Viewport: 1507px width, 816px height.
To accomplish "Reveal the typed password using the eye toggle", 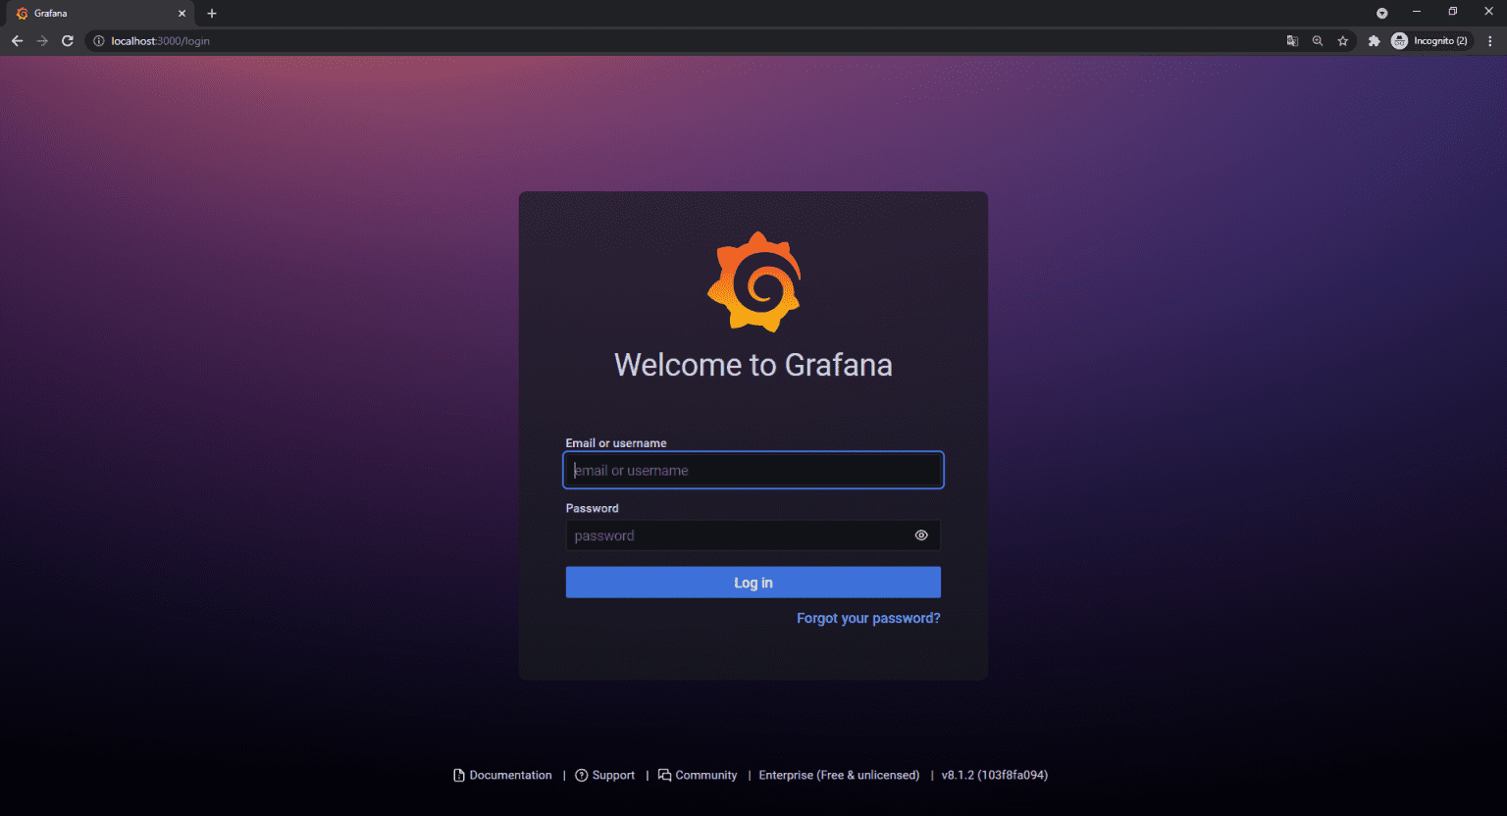I will (x=920, y=535).
